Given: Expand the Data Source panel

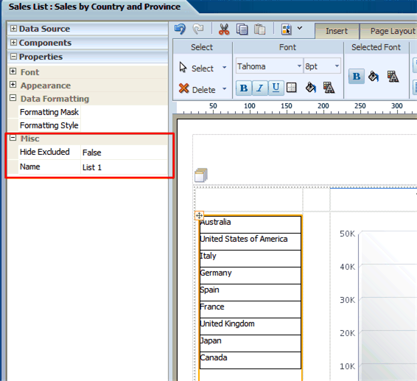Looking at the screenshot, I should pos(13,28).
